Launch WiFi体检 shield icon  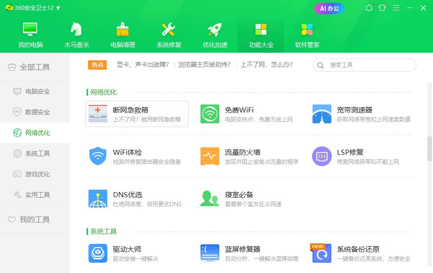pos(98,156)
